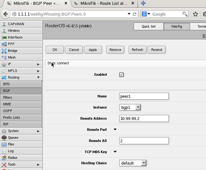Open the Filters routing submenu

pyautogui.click(x=21, y=97)
